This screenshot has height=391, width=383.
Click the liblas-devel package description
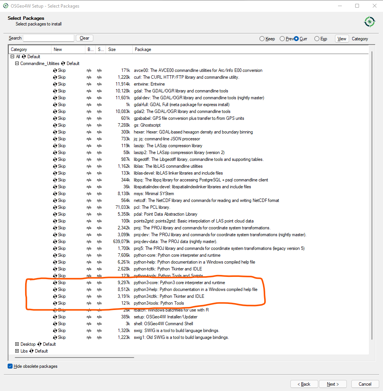[178, 173]
